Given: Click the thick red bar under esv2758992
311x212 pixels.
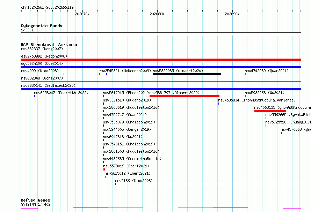Looking at the screenshot, I should 161,60.
